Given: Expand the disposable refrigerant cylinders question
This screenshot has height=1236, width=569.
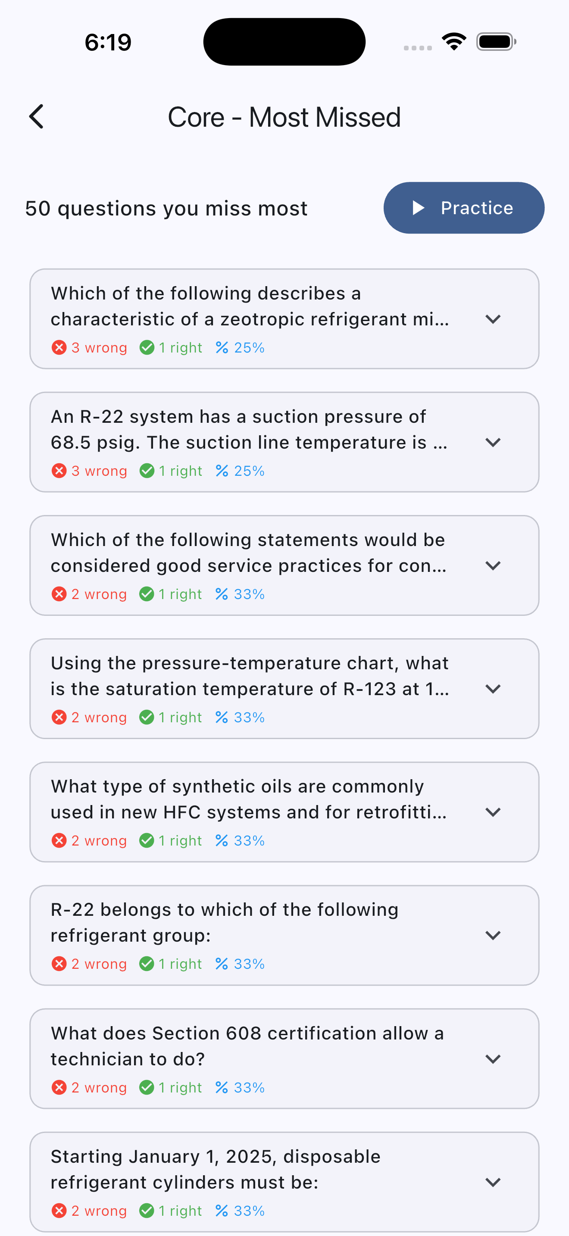Looking at the screenshot, I should (493, 1182).
